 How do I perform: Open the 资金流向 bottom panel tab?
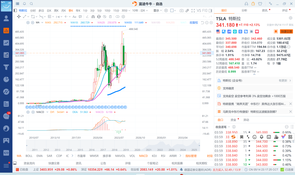[x=29, y=163]
